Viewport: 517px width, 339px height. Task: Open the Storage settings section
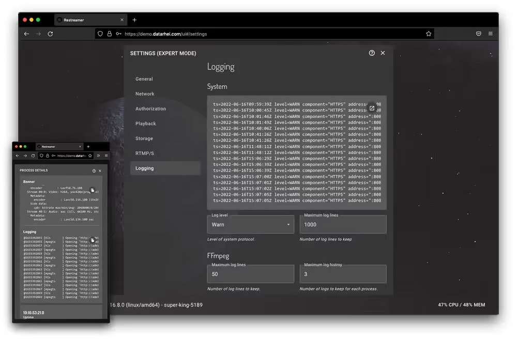pyautogui.click(x=144, y=138)
